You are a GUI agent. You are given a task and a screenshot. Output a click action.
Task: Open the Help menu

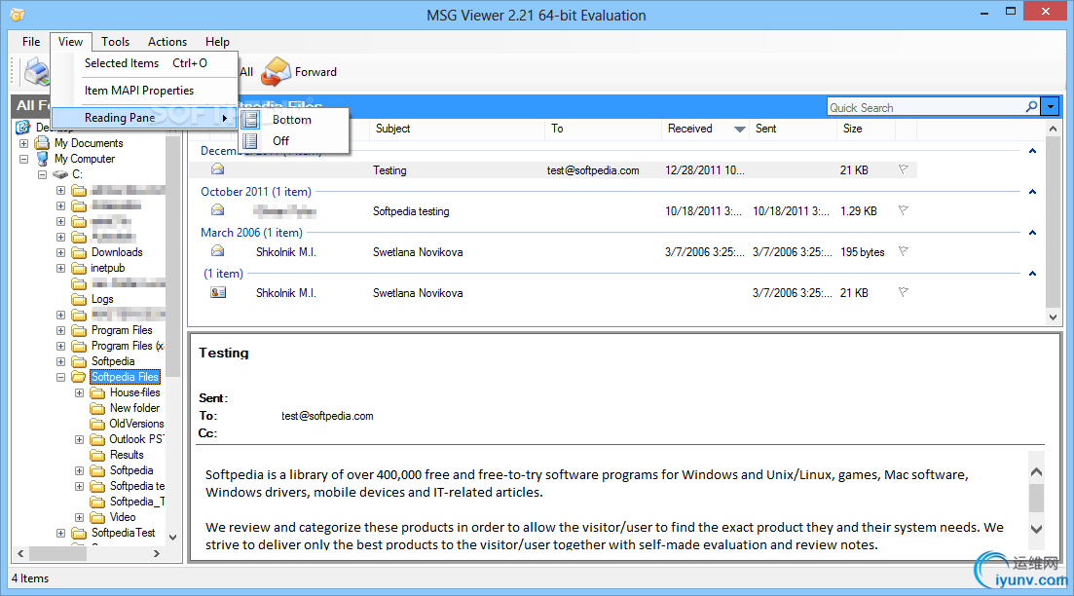[x=217, y=41]
